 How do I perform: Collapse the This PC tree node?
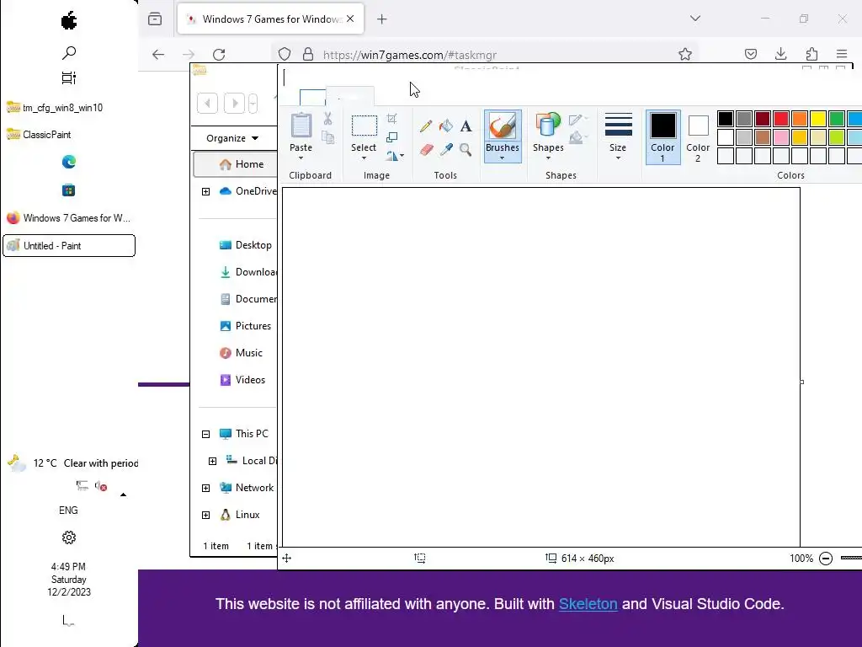[205, 434]
